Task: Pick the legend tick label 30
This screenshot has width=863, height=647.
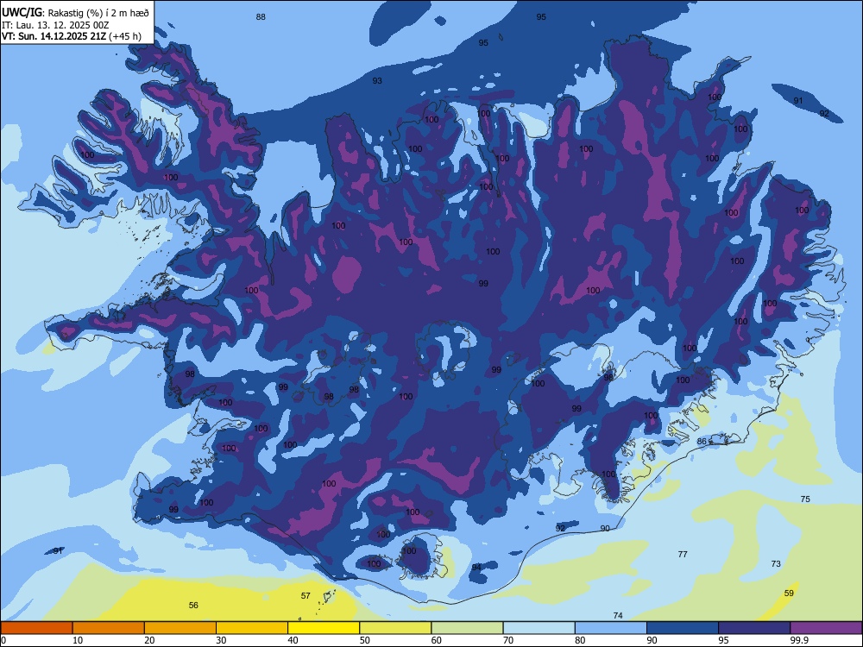Action: click(x=221, y=640)
